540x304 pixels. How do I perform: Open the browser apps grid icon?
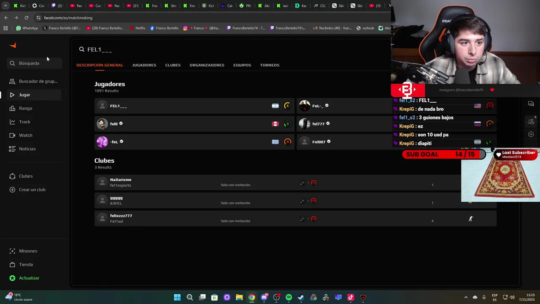5,28
